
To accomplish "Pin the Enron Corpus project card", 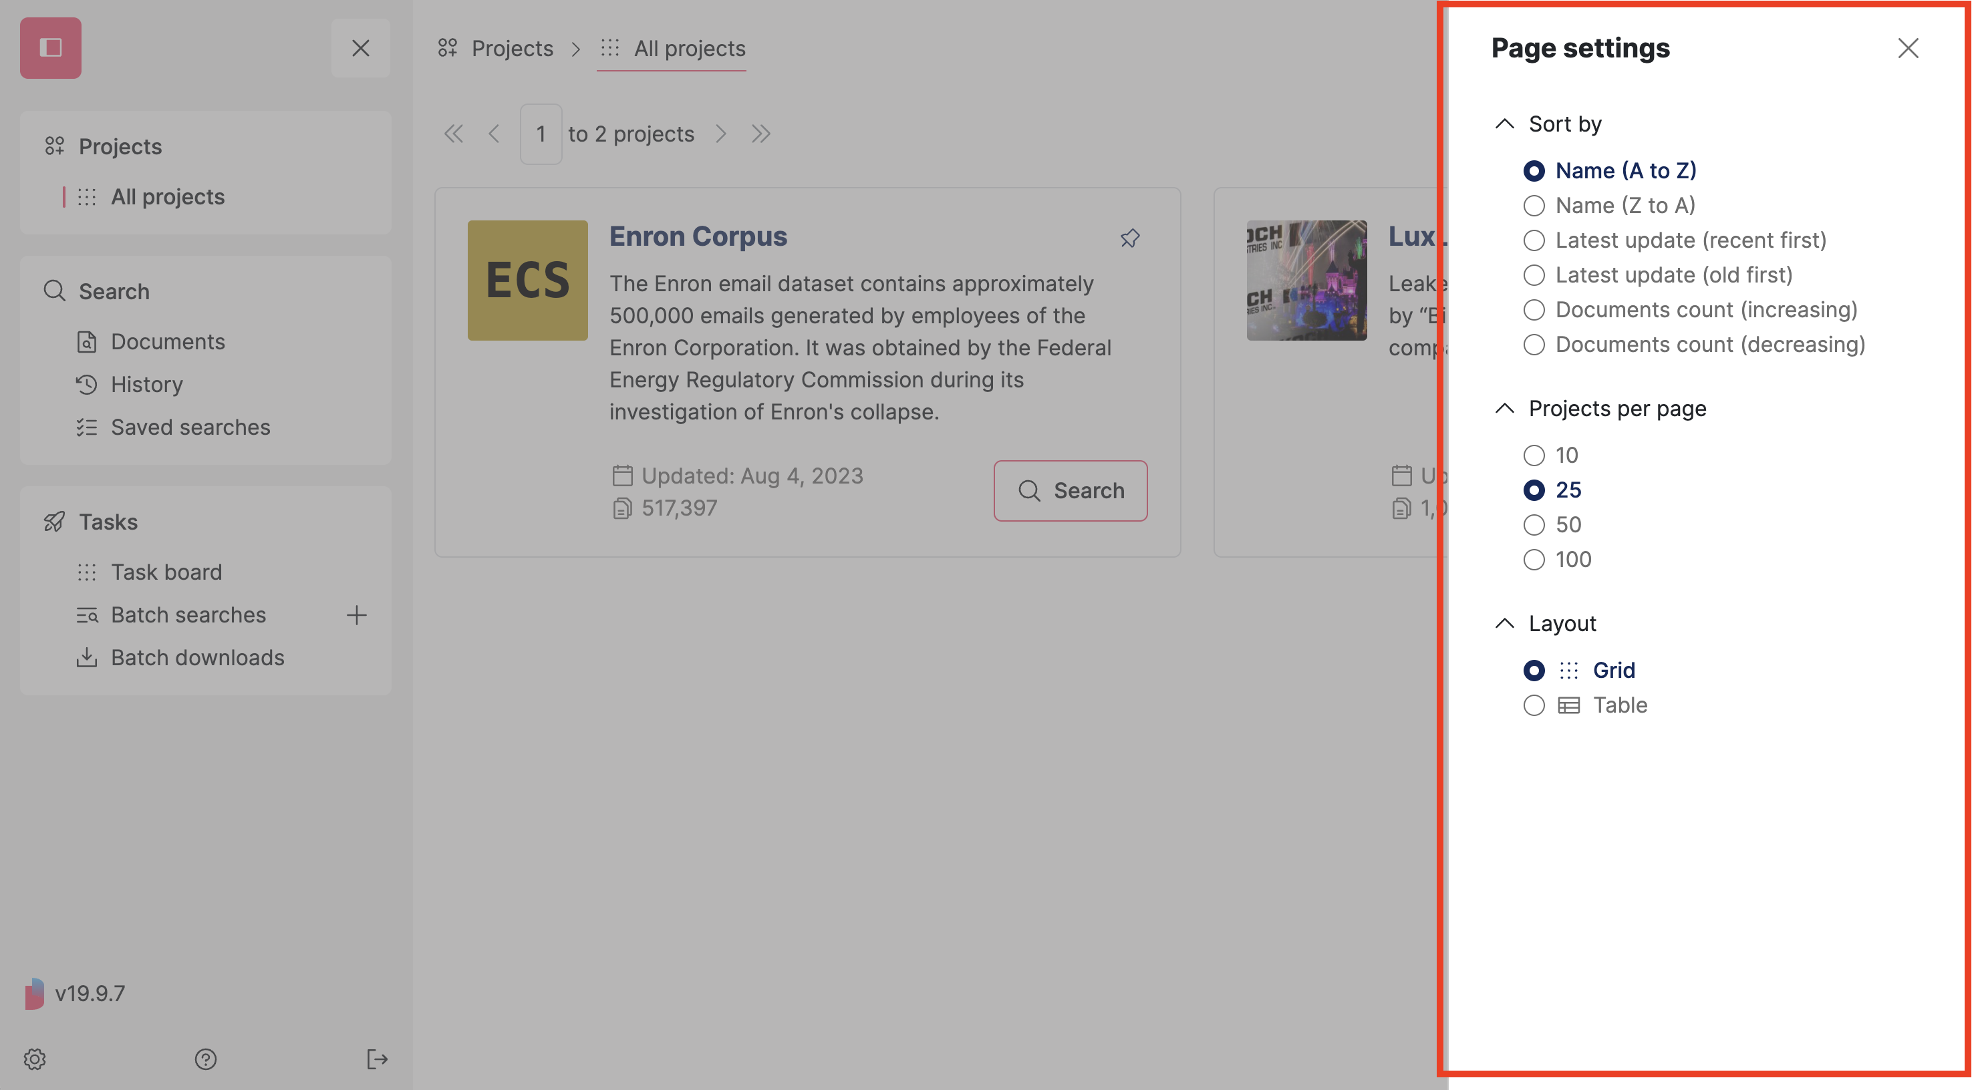I will (1129, 238).
